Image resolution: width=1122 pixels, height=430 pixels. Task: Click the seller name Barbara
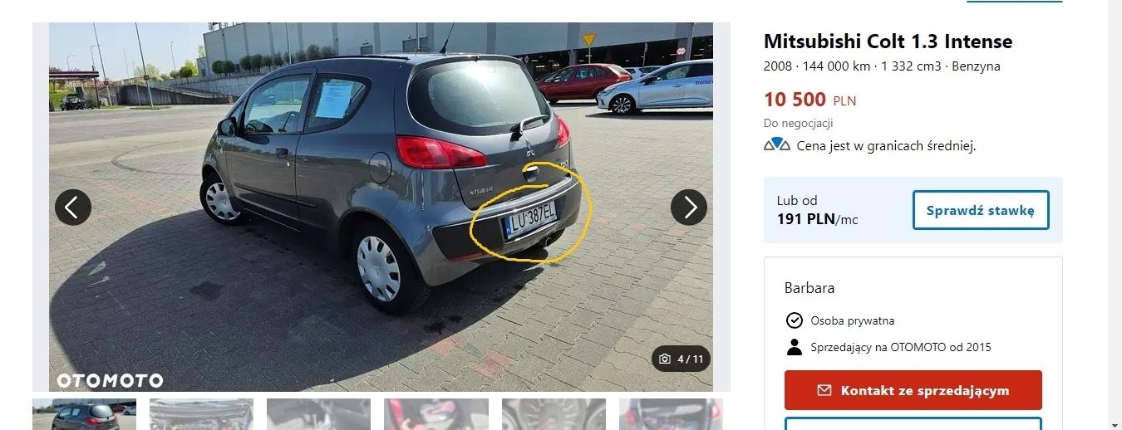coord(810,288)
